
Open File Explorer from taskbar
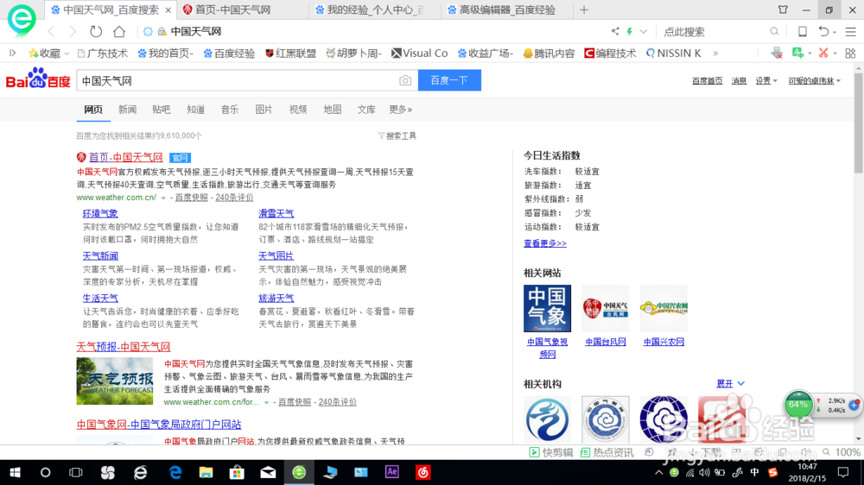[x=206, y=472]
